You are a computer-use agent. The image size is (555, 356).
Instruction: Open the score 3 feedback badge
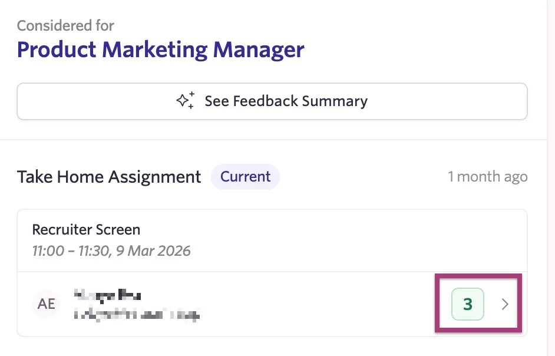(468, 304)
